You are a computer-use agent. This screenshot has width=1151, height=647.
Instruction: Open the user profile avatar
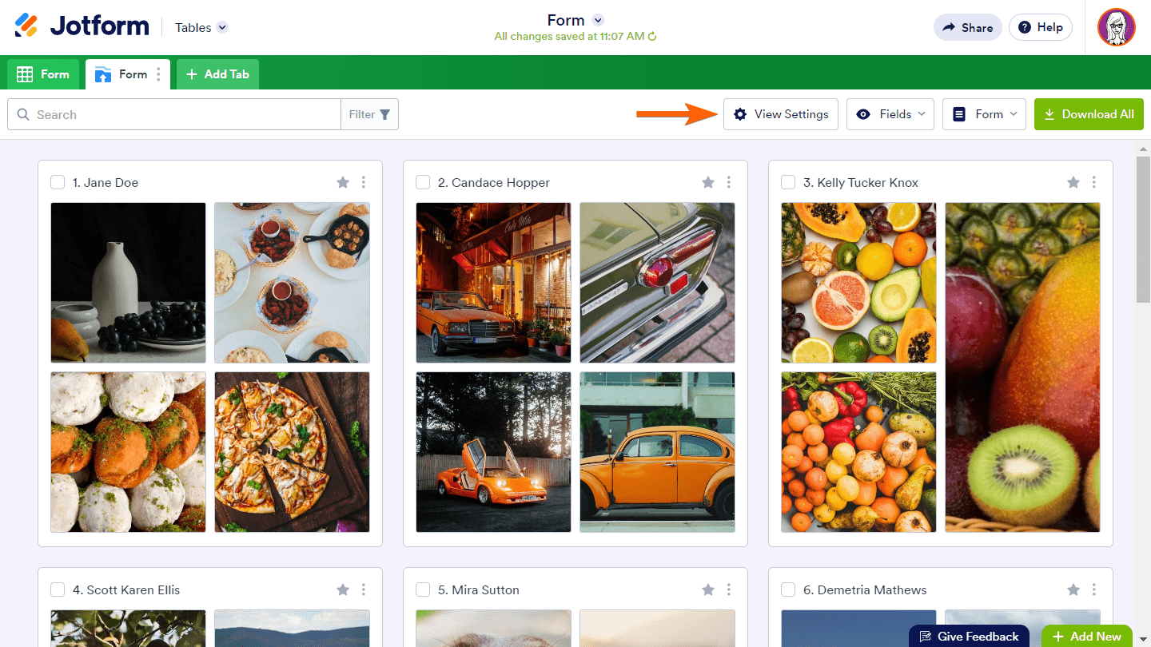(1116, 27)
